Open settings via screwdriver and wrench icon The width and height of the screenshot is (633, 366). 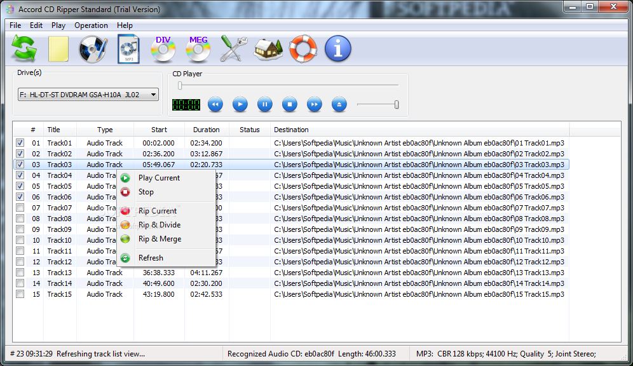coord(233,49)
